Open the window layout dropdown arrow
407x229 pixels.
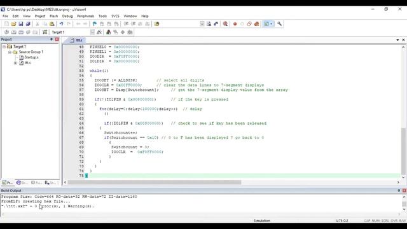click(x=272, y=24)
